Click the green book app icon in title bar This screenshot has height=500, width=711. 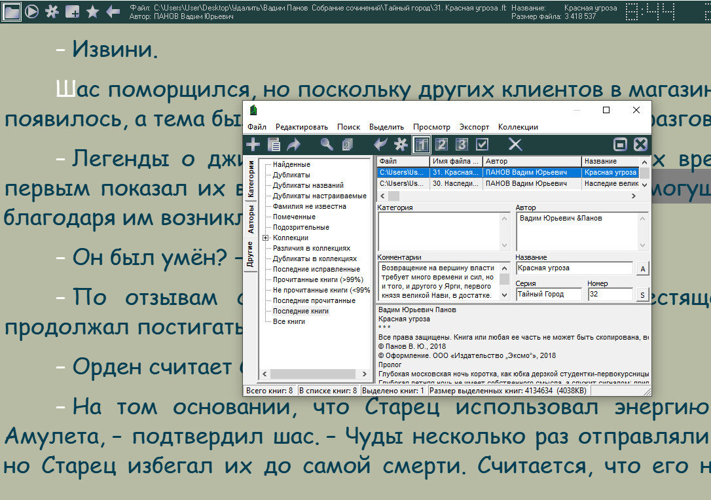pyautogui.click(x=253, y=110)
